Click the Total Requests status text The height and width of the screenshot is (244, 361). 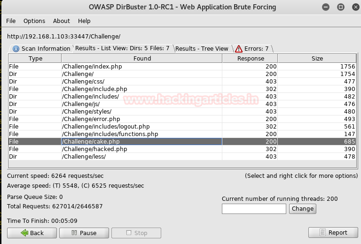55,206
